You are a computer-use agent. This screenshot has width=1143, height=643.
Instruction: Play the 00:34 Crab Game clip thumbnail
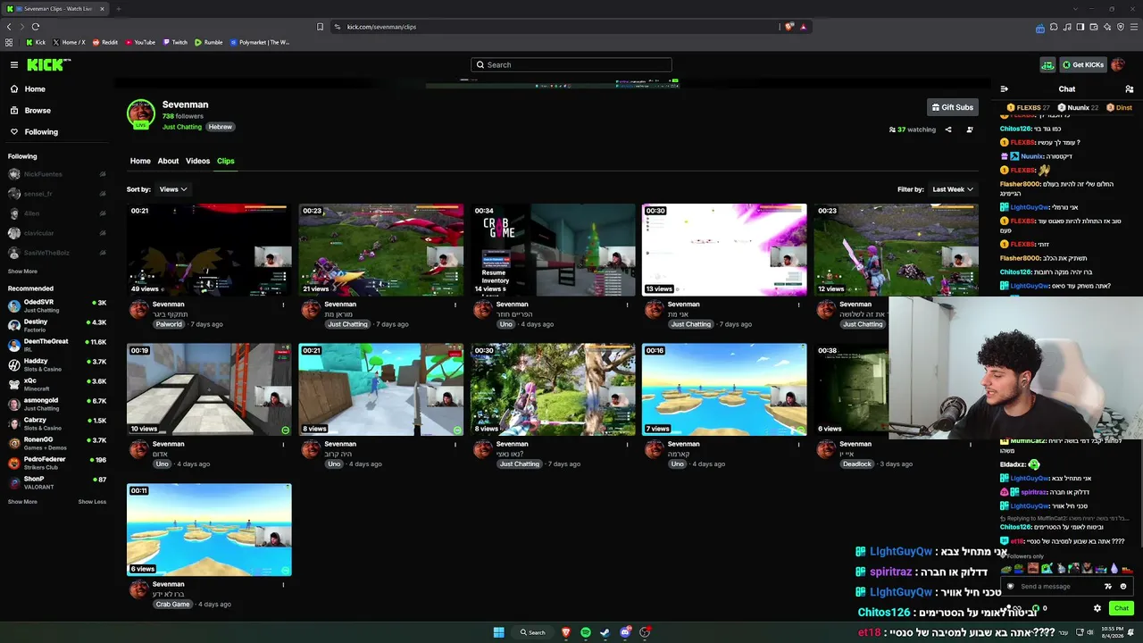[x=553, y=250]
